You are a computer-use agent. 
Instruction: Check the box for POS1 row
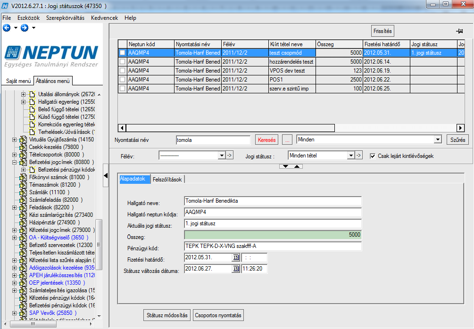click(122, 80)
